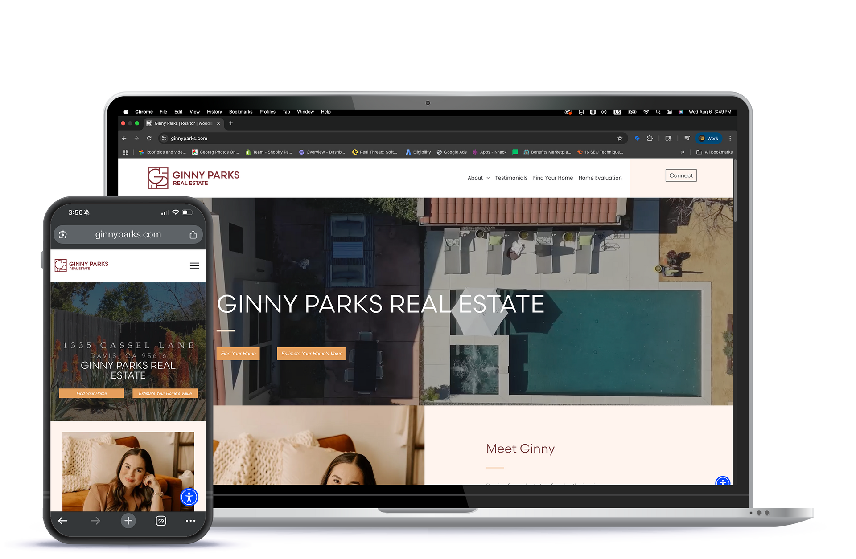Tap the phone's share icon in address bar
Image resolution: width=856 pixels, height=559 pixels.
[193, 235]
